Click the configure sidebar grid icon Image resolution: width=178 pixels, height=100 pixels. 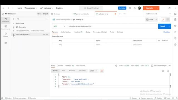point(6,43)
